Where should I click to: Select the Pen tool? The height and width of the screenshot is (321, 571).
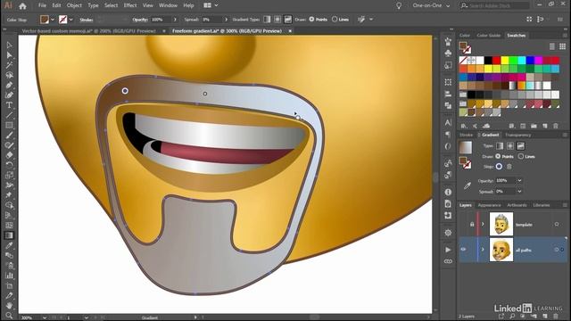click(9, 86)
